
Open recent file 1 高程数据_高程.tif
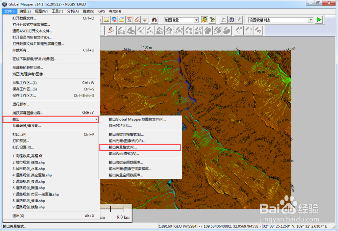(51, 156)
